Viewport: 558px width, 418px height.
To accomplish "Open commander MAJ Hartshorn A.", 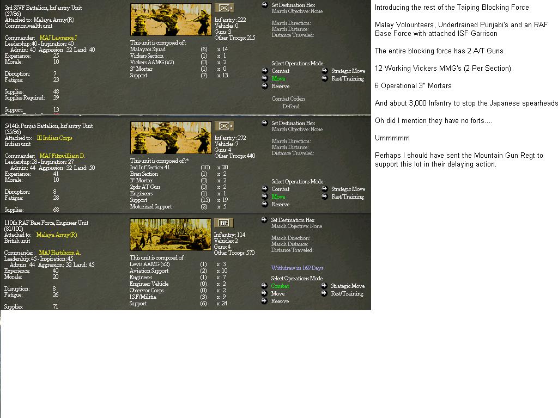I will click(60, 253).
